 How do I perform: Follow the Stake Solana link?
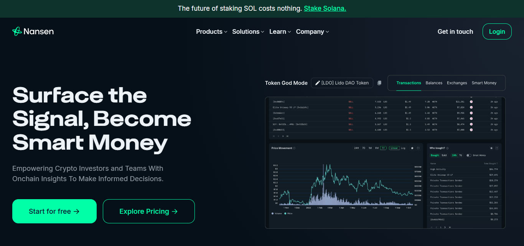coord(325,8)
